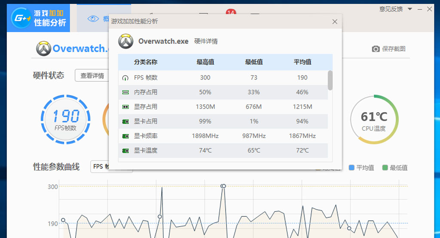Open the FPS curve parameter dropdown
Screen dimensions: 440x238
tap(111, 166)
